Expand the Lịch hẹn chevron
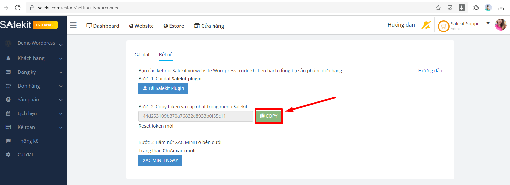The image size is (510, 185). pyautogui.click(x=61, y=114)
